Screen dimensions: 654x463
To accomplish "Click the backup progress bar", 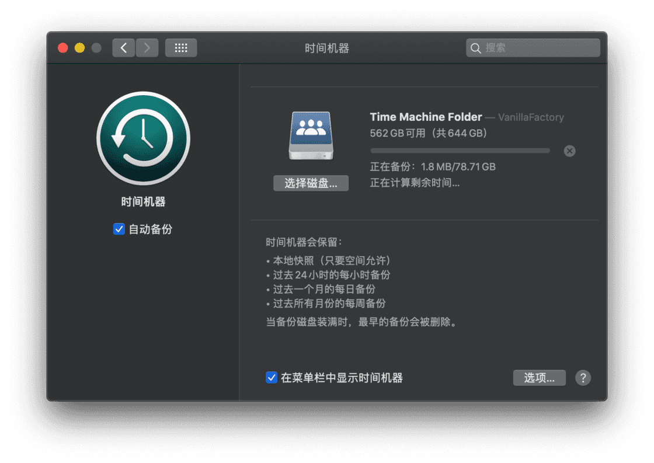I will 460,151.
